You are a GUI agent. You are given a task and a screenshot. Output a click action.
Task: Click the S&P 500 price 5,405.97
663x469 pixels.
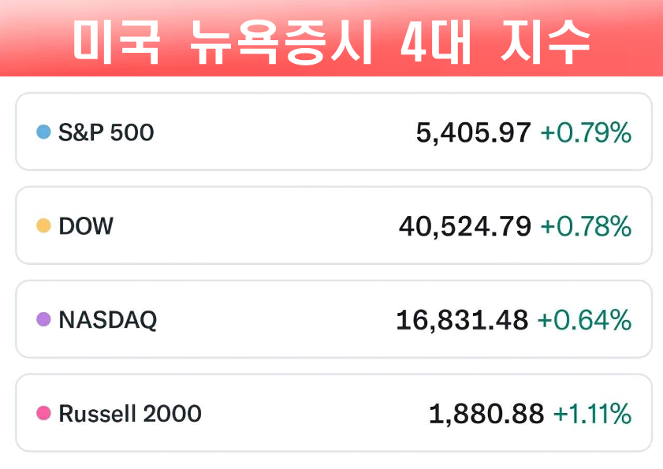tap(474, 132)
